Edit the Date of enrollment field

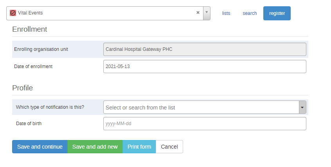coord(205,66)
